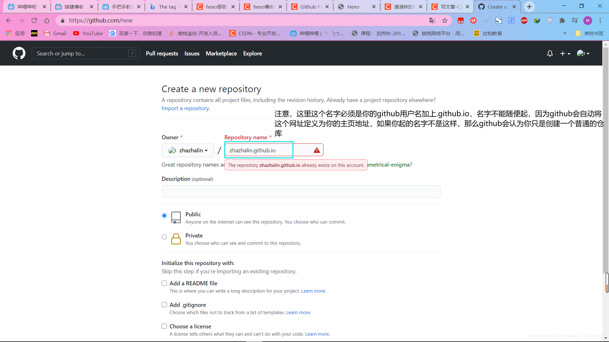This screenshot has height=342, width=609.
Task: Open the extensions puzzle icon
Action: click(562, 21)
